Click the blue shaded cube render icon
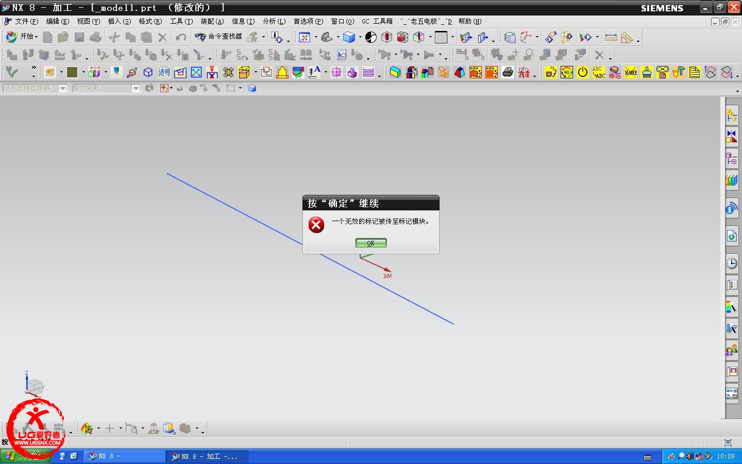 [x=349, y=37]
